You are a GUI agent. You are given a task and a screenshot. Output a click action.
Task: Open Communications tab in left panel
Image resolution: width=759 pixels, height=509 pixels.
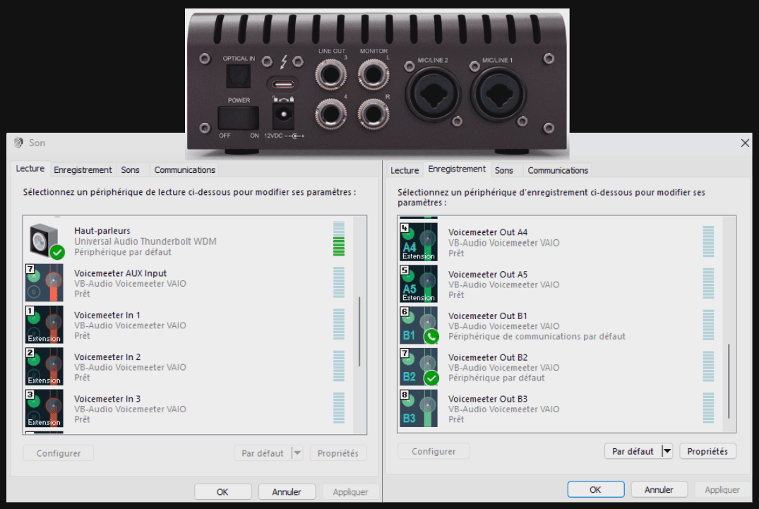pyautogui.click(x=184, y=170)
